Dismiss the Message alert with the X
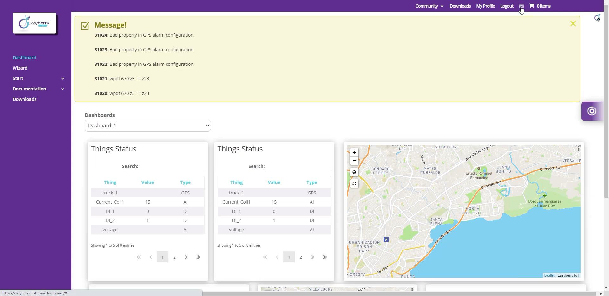 [x=573, y=24]
